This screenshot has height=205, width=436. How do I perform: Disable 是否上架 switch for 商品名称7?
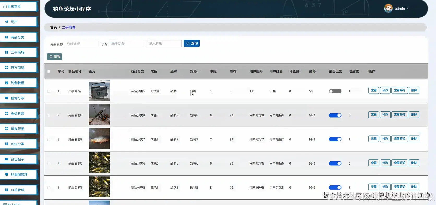click(x=335, y=139)
